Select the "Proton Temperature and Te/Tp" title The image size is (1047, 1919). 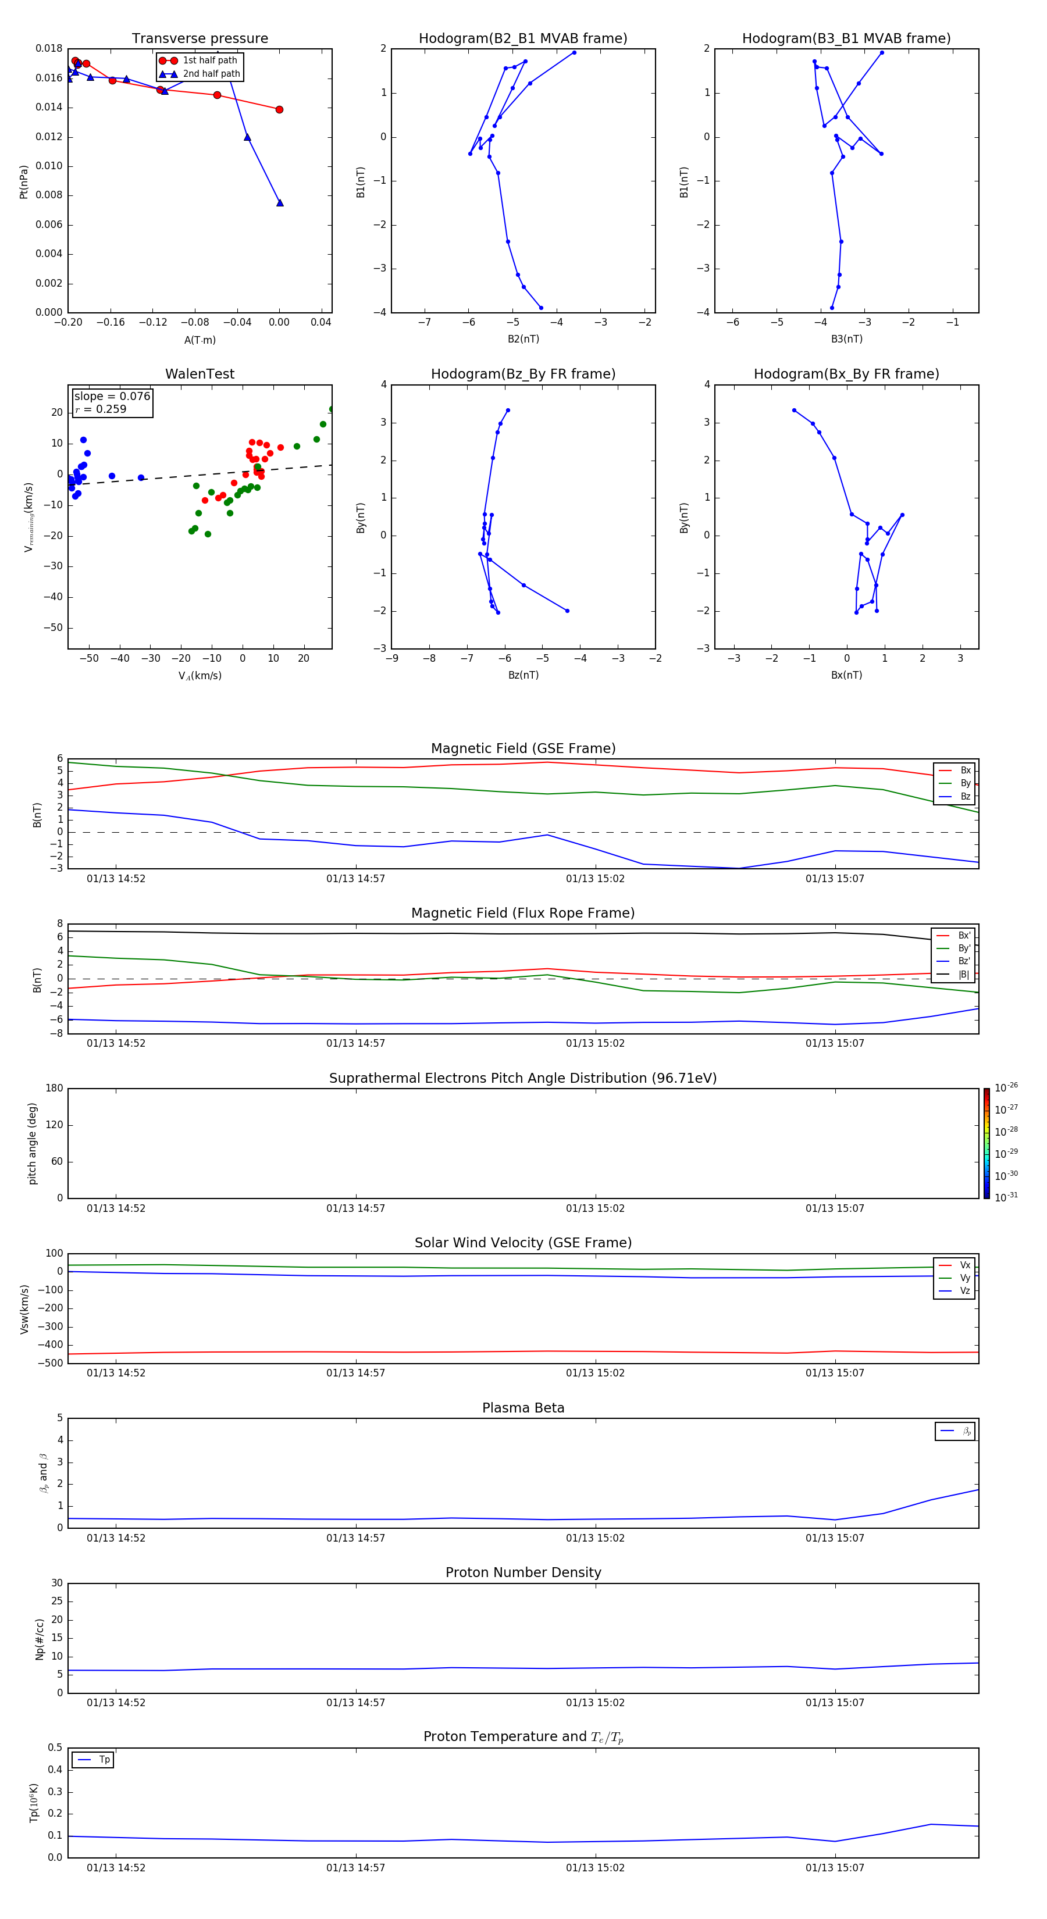point(523,1737)
